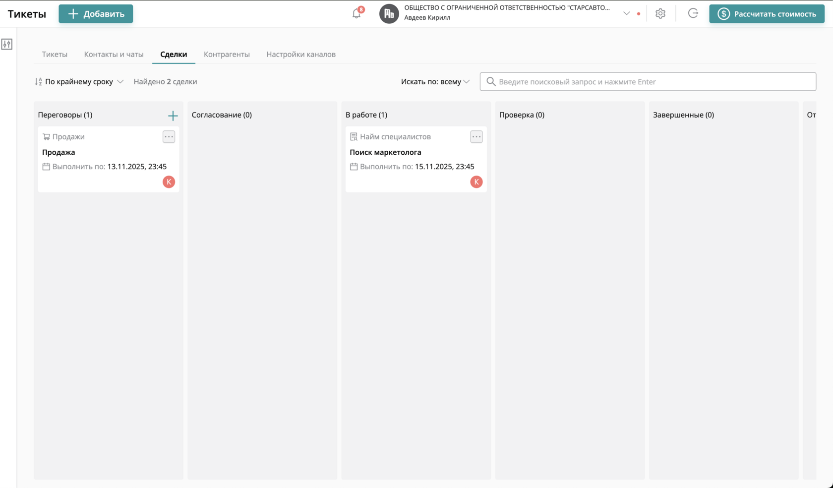Open the three-dot menu on Поиск маркетолога card

click(476, 137)
